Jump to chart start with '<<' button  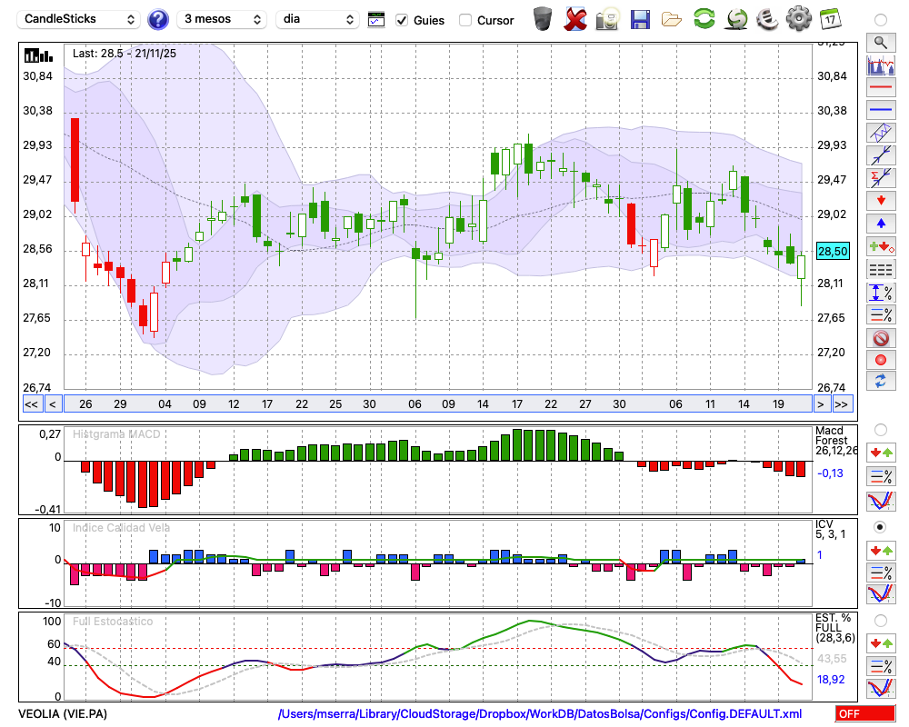point(31,404)
